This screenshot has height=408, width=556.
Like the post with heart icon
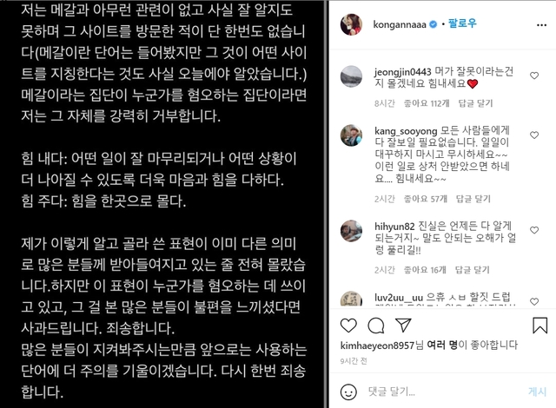(348, 326)
